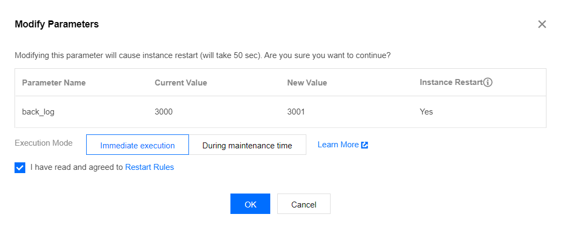Click the external link icon beside Learn More
Viewport: 561px width, 229px height.
(365, 145)
